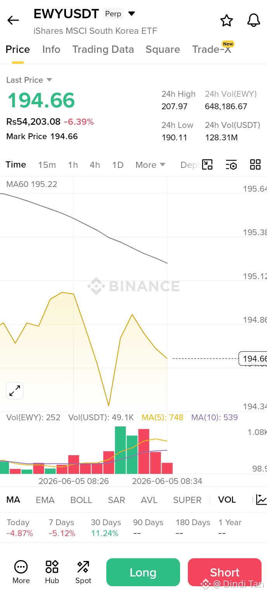Expand the More timeframes dropdown
267x594 pixels.
pos(151,165)
